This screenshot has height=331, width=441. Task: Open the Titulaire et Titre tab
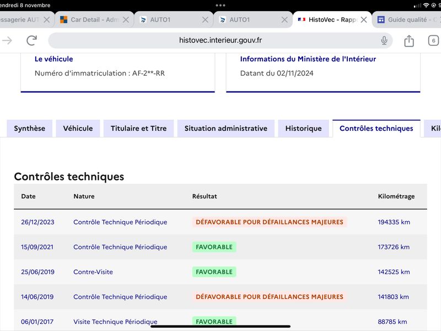point(139,129)
